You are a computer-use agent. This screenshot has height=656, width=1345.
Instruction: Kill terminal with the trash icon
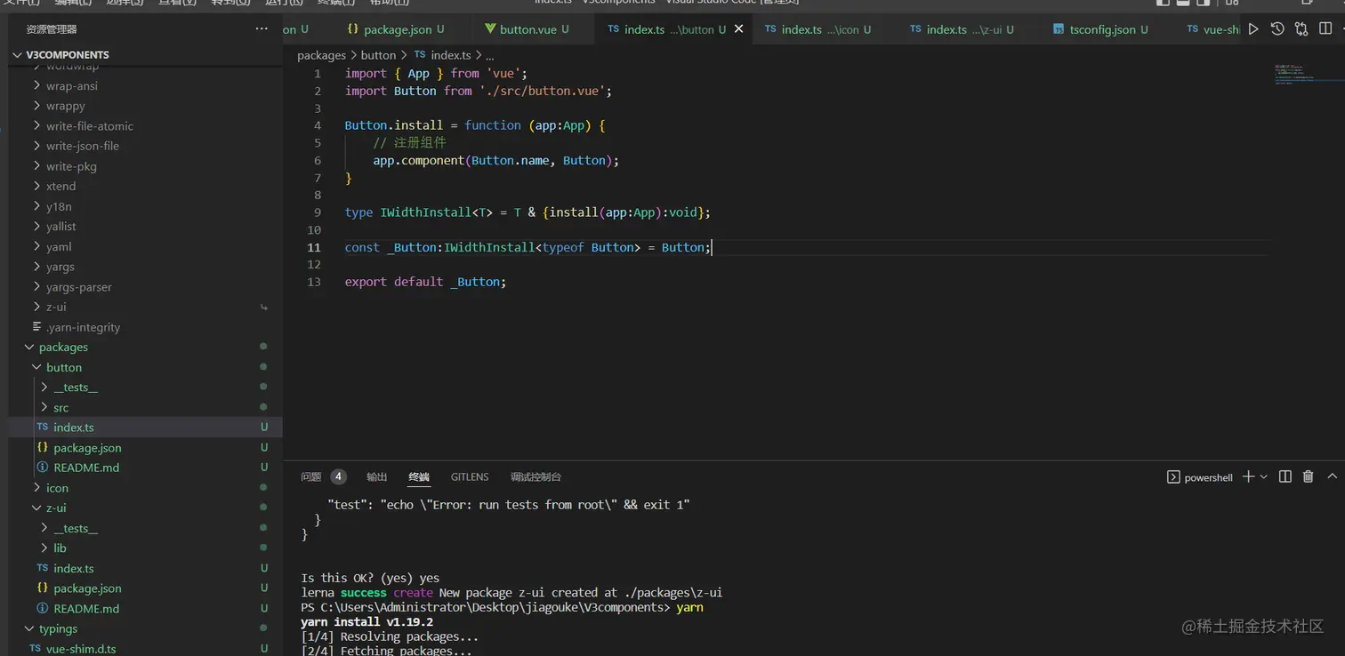(x=1308, y=476)
